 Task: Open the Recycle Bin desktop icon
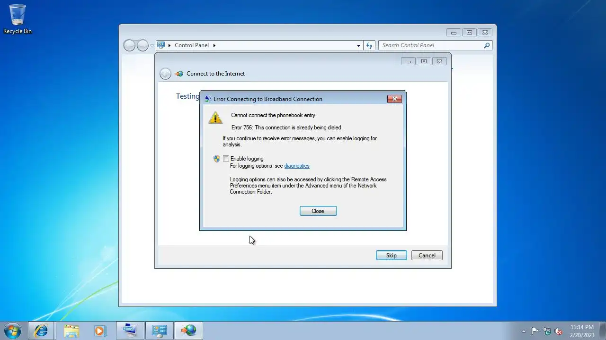pyautogui.click(x=18, y=19)
